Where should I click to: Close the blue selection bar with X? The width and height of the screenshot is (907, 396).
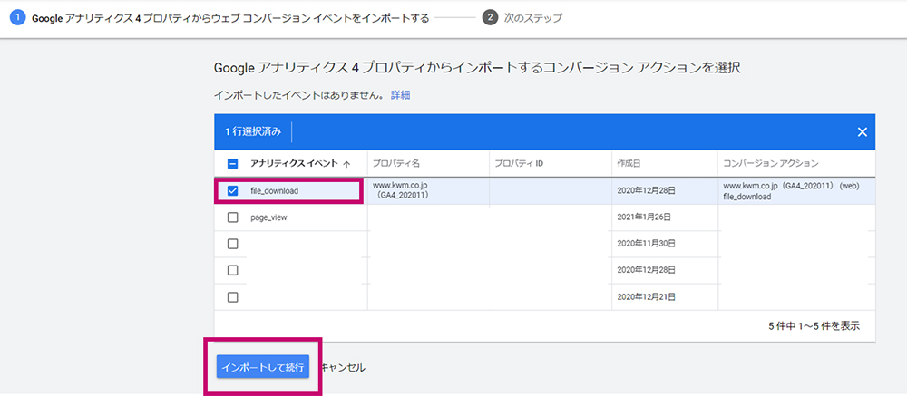pos(862,132)
